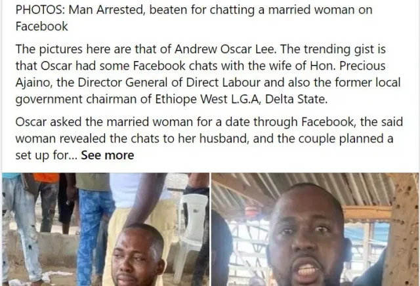
Task: Click the name Precious Ajaino in the text
Action: (200, 74)
